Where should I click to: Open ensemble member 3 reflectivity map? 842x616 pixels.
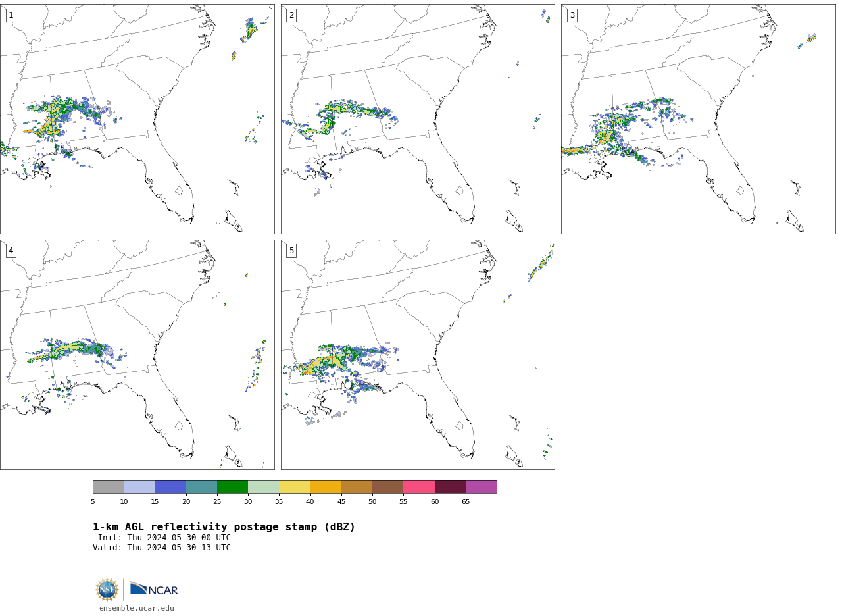698,119
